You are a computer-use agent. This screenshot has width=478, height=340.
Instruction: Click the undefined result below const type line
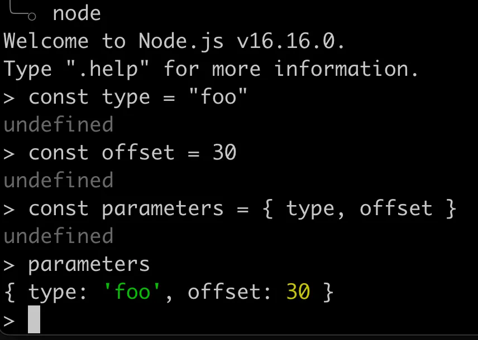click(x=59, y=124)
